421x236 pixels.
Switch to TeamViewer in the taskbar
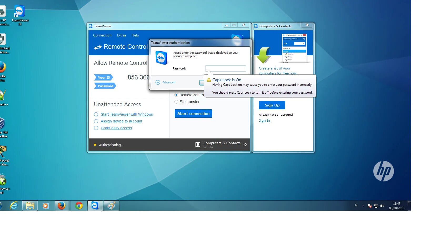pyautogui.click(x=95, y=206)
